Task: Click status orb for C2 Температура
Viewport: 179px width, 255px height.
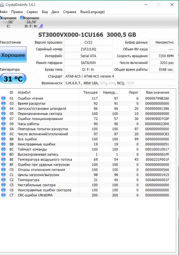Action: tap(3, 180)
